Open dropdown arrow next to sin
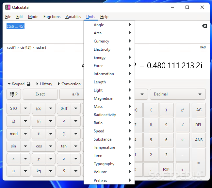Viewport: 212px width, 188px height. pos(25,146)
